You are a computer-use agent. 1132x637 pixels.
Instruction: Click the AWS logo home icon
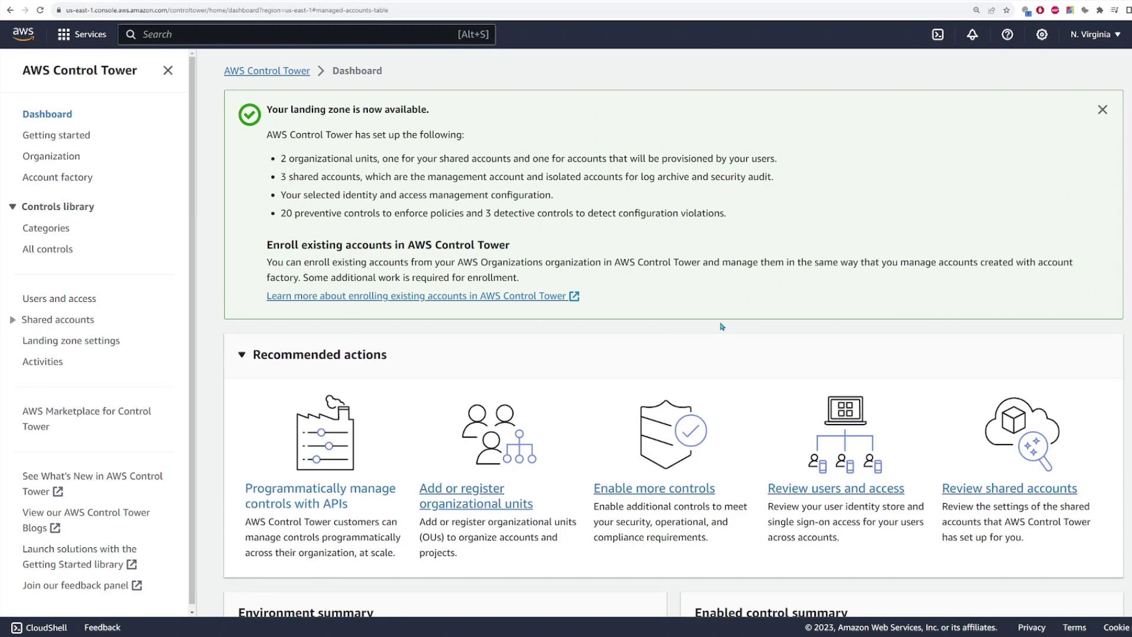tap(24, 34)
